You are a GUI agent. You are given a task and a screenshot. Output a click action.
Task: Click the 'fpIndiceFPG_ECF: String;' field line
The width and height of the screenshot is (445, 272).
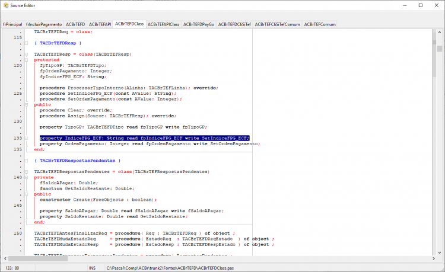point(73,77)
